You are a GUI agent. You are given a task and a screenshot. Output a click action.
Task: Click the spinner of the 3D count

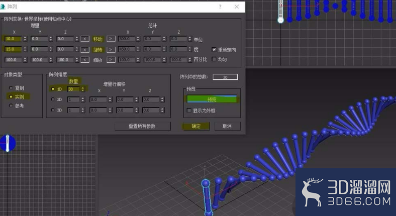82,111
